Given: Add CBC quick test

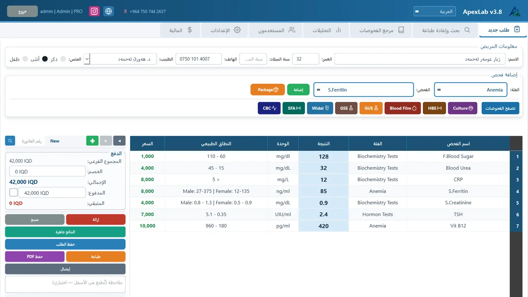Looking at the screenshot, I should [x=269, y=108].
